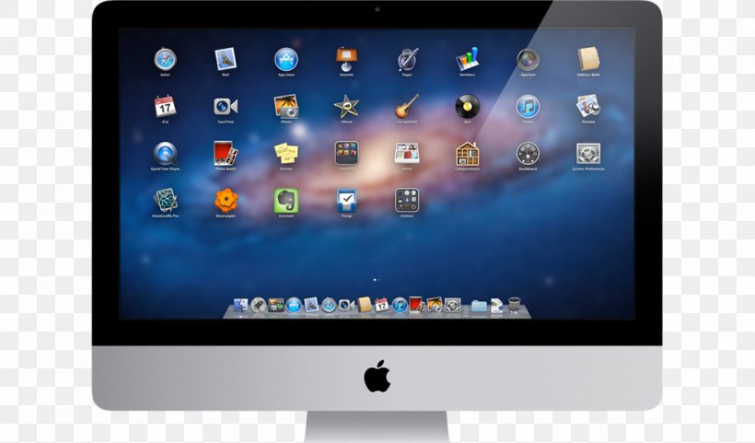Click the Address Book Dock icon

(x=365, y=305)
